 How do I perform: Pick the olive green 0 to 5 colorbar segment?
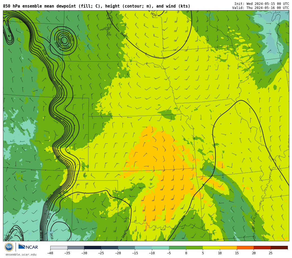(x=194, y=247)
